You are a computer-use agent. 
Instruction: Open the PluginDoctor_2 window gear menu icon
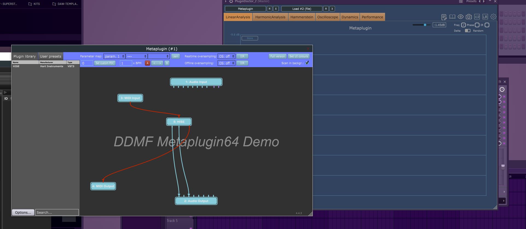[x=231, y=1]
